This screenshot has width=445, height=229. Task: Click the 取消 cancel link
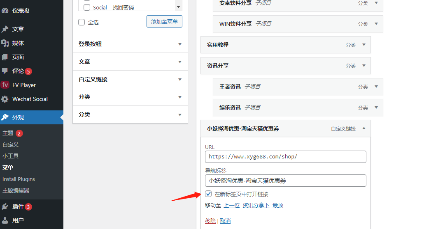pyautogui.click(x=225, y=221)
